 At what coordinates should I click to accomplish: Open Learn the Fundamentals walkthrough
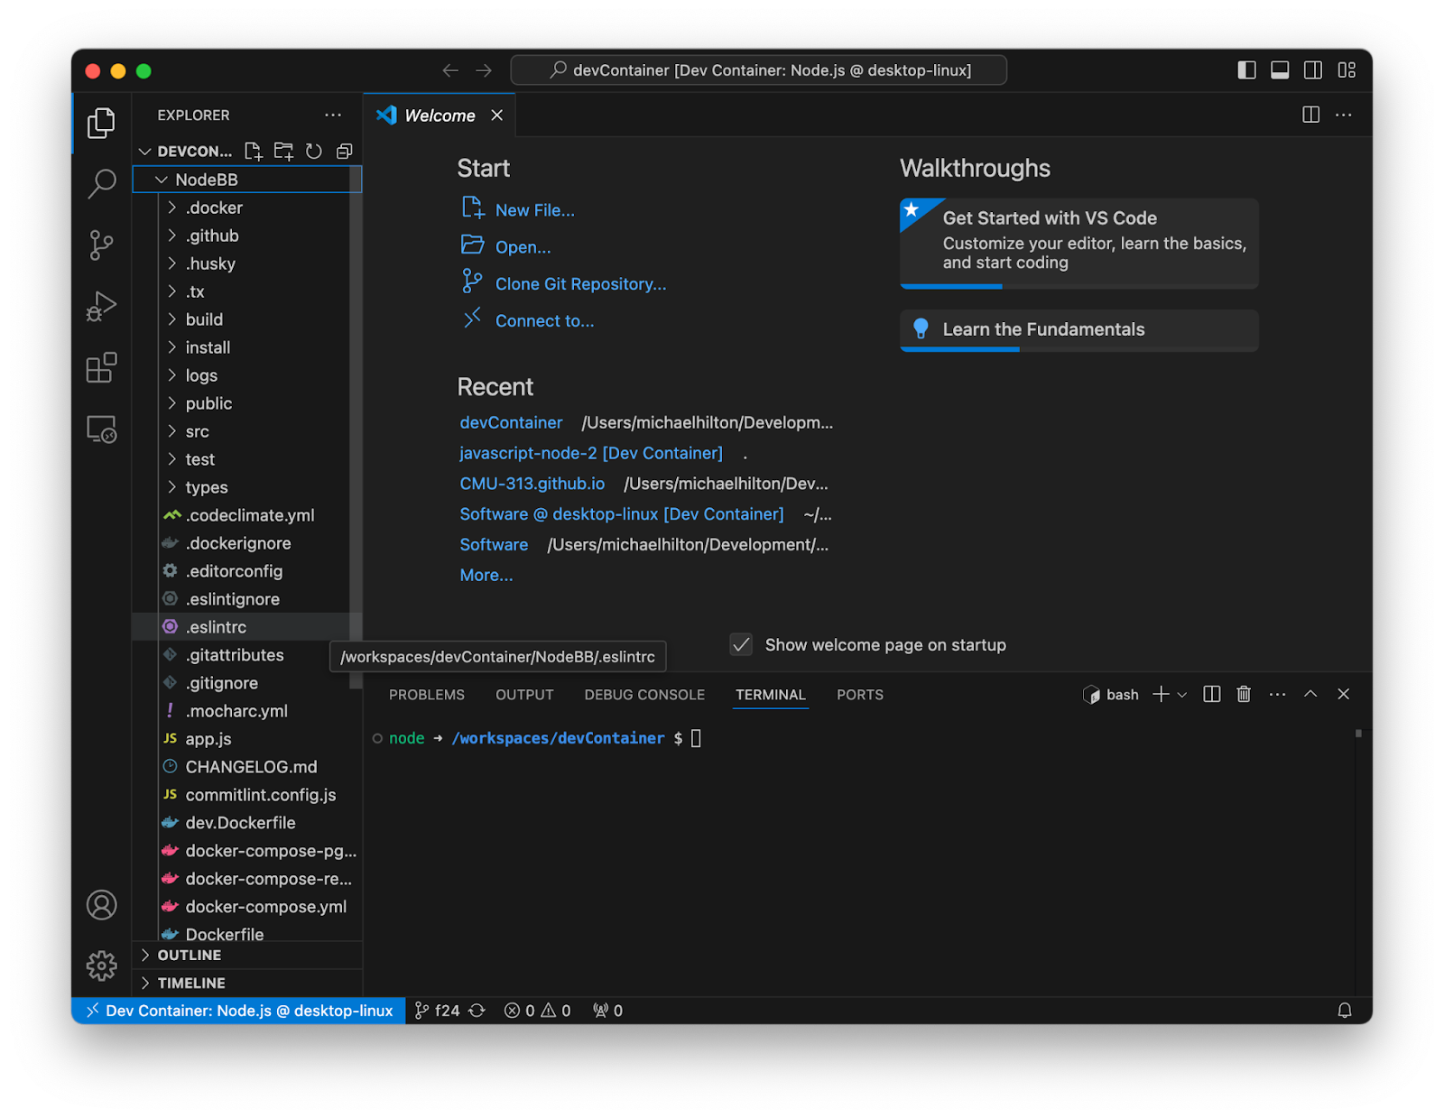pyautogui.click(x=1078, y=330)
